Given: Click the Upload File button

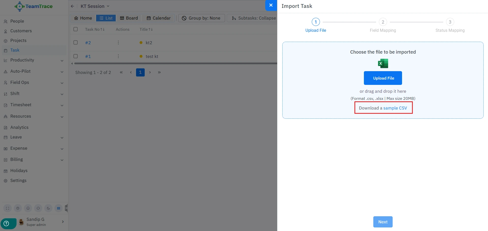Looking at the screenshot, I should 383,78.
